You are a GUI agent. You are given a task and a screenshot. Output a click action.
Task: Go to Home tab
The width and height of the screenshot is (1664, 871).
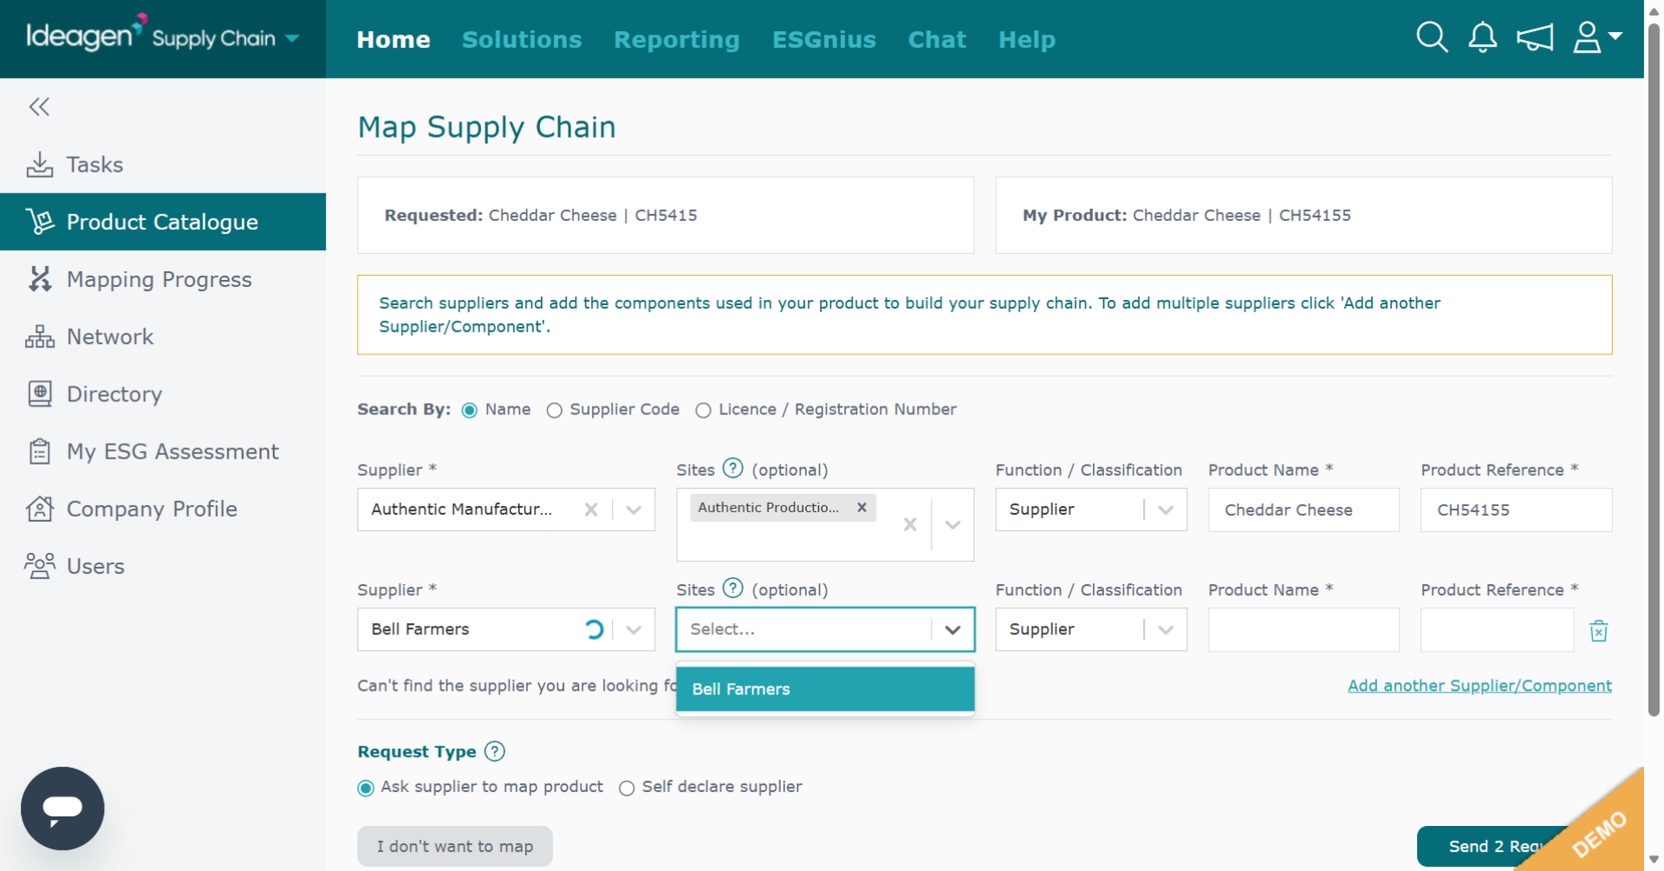pos(393,39)
